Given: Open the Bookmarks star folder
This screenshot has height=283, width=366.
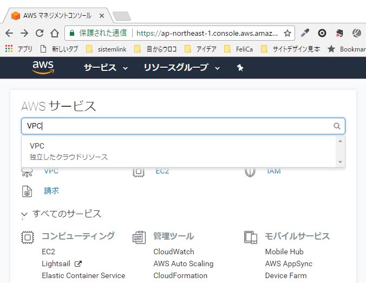Looking at the screenshot, I should point(347,49).
